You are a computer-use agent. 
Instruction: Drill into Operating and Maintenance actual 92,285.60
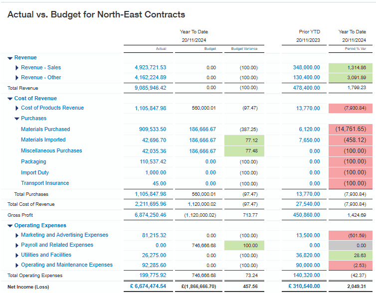click(154, 266)
